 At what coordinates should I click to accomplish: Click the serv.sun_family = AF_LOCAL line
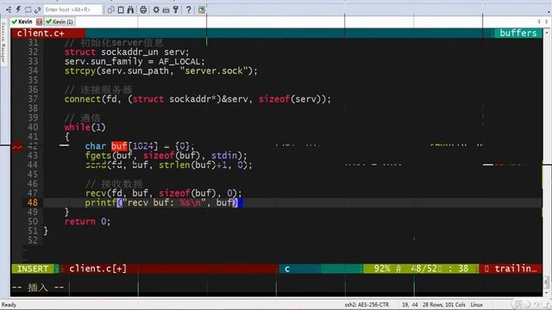pos(135,61)
